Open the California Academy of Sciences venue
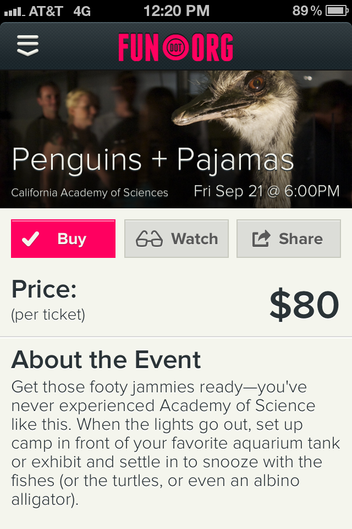 pyautogui.click(x=90, y=193)
